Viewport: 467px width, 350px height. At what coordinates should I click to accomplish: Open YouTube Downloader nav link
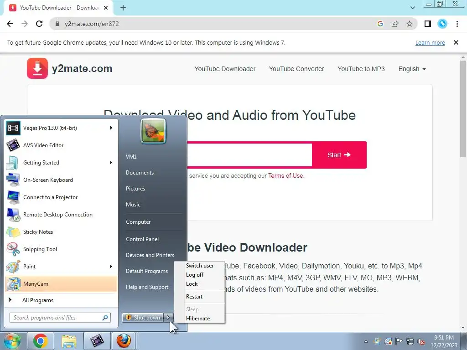click(225, 69)
